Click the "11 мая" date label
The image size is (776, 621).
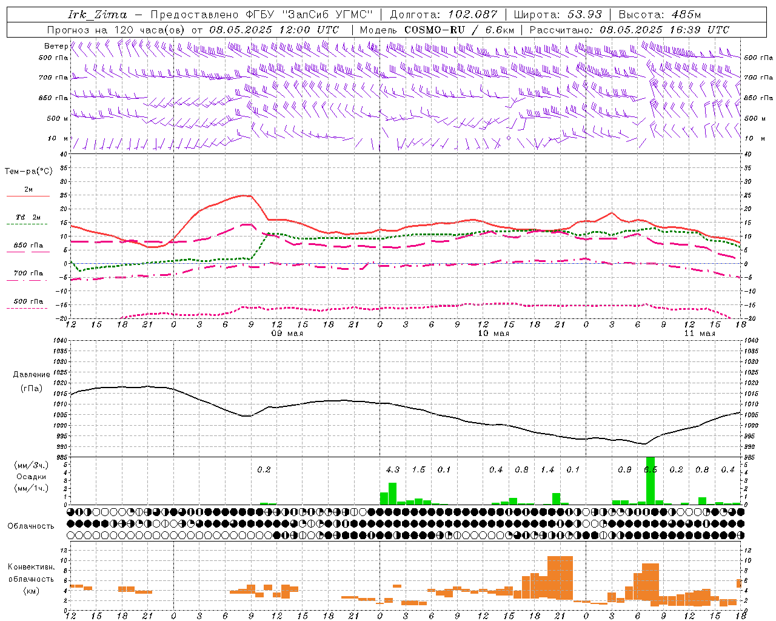click(700, 334)
